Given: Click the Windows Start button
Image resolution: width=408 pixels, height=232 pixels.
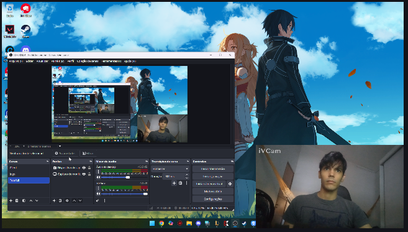Looking at the screenshot, I should pos(152,223).
